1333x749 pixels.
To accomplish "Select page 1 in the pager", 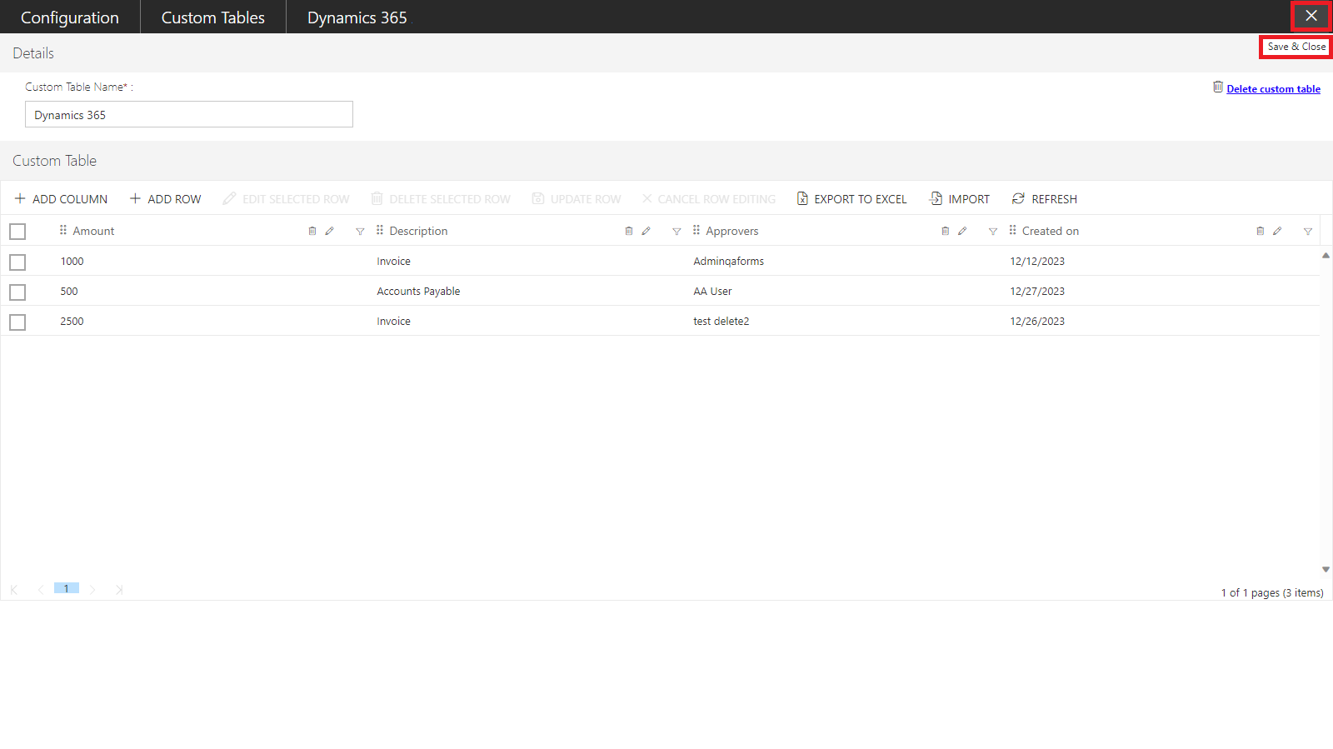I will coord(67,588).
